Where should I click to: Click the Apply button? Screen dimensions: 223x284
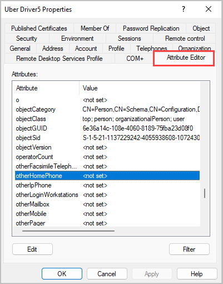pyautogui.click(x=152, y=274)
